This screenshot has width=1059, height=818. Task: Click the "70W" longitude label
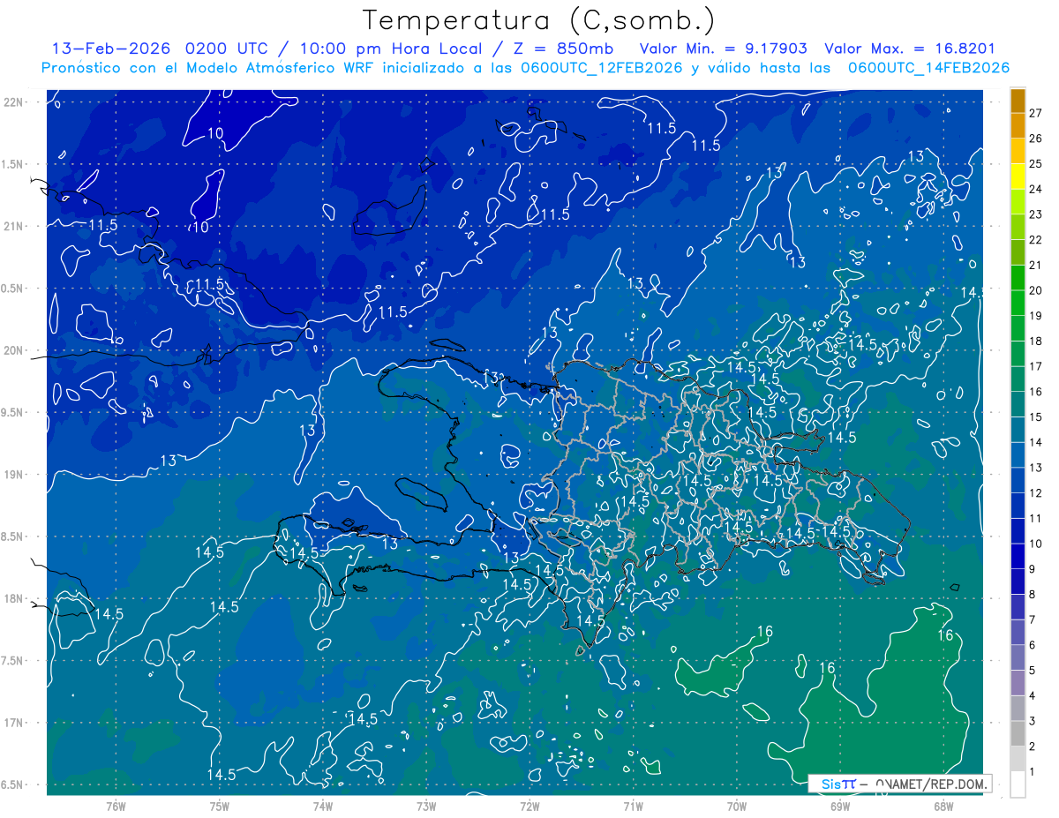(736, 806)
